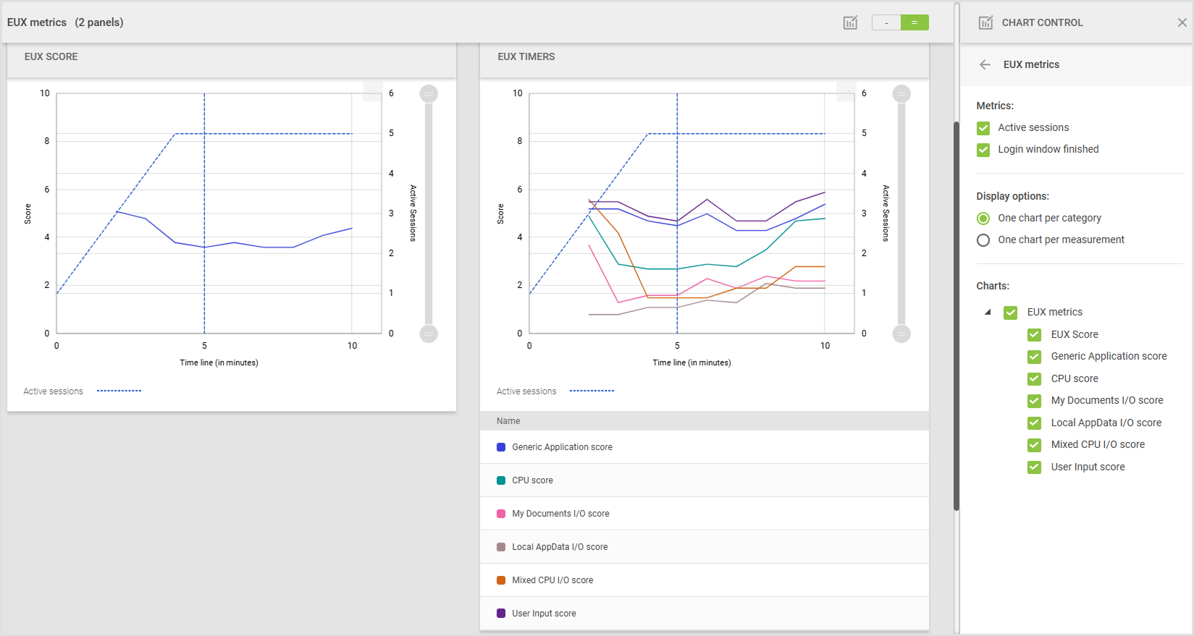
Task: Select One chart per measurement option
Action: (983, 240)
